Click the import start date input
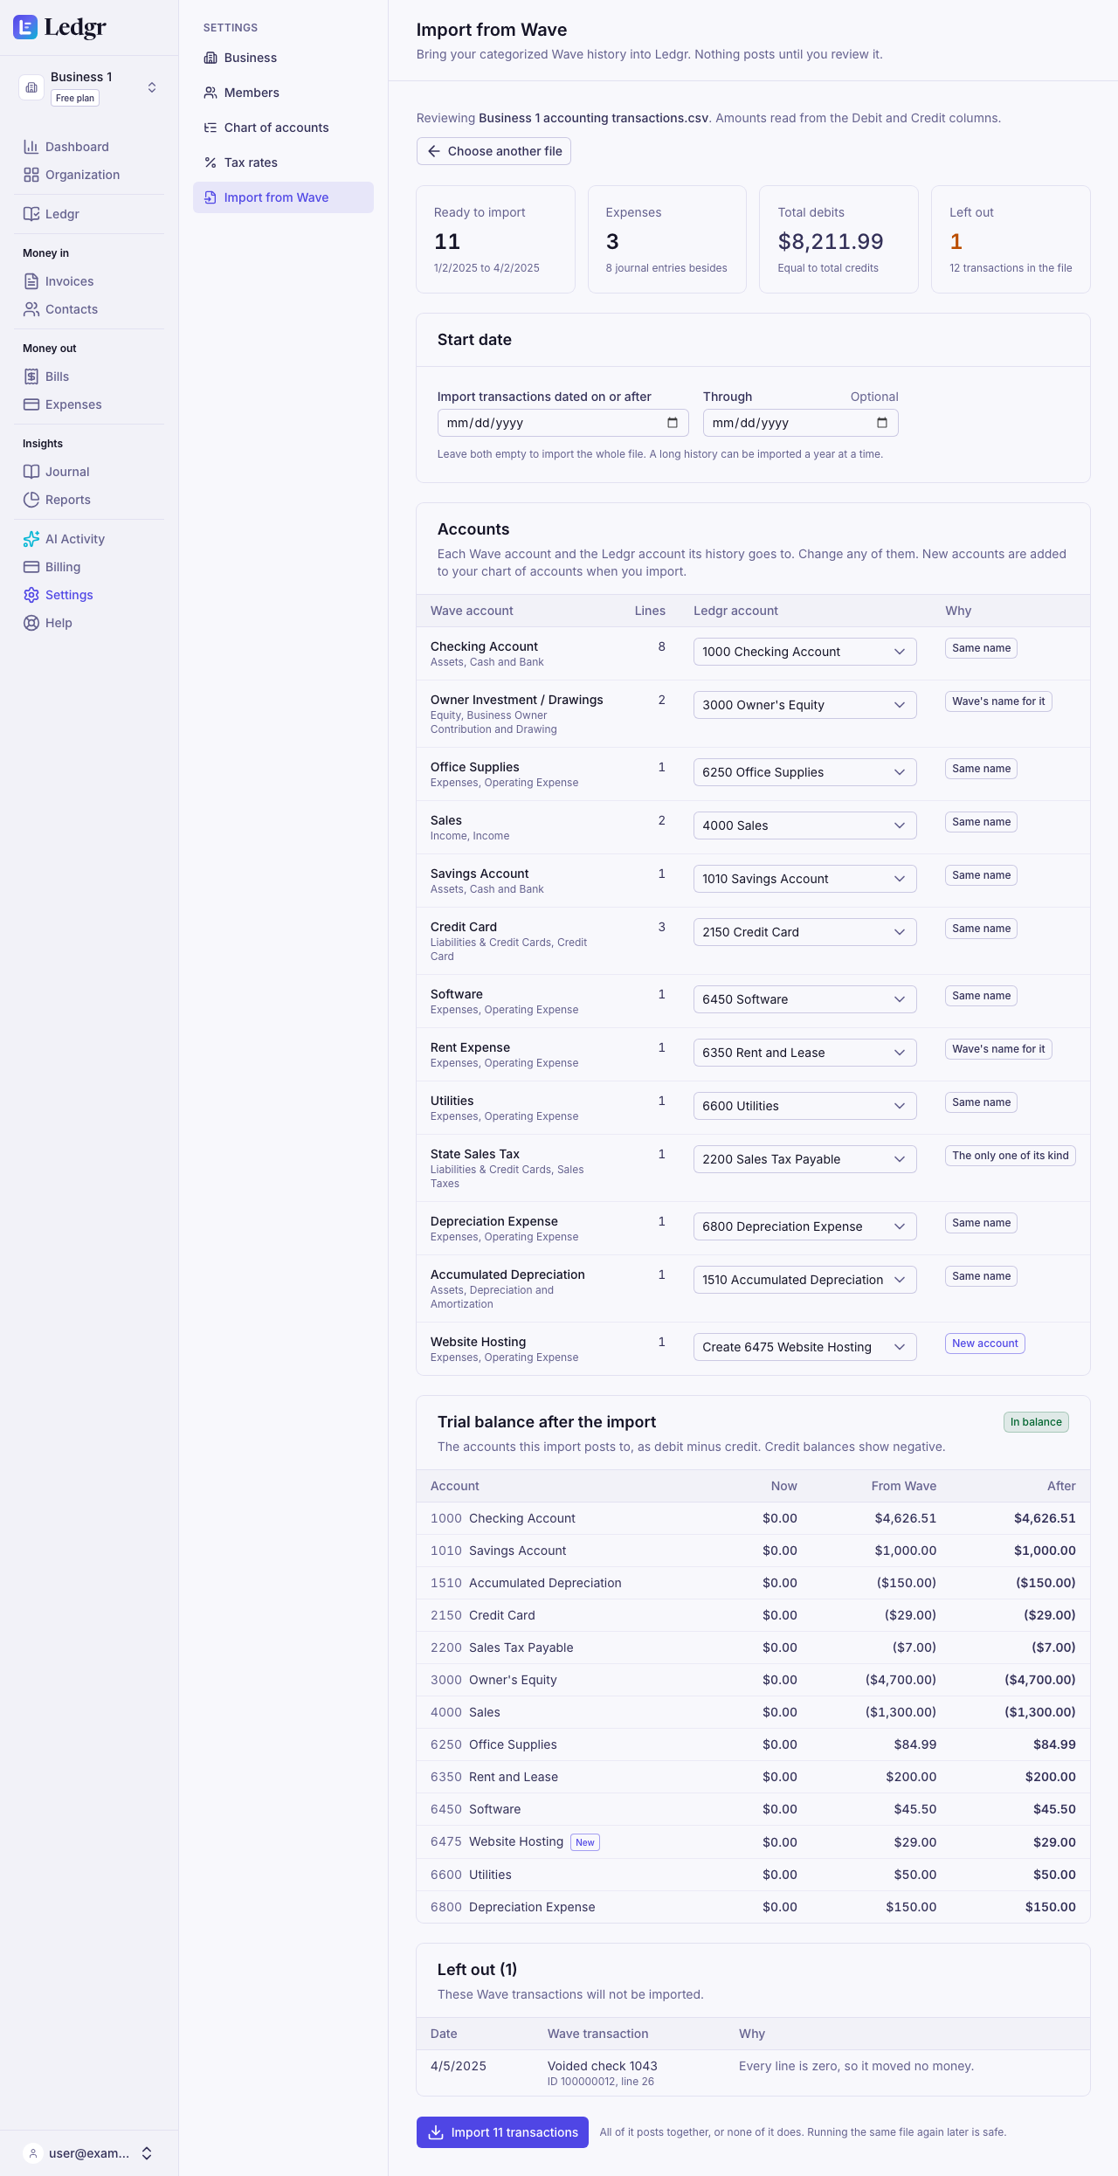 [x=562, y=423]
